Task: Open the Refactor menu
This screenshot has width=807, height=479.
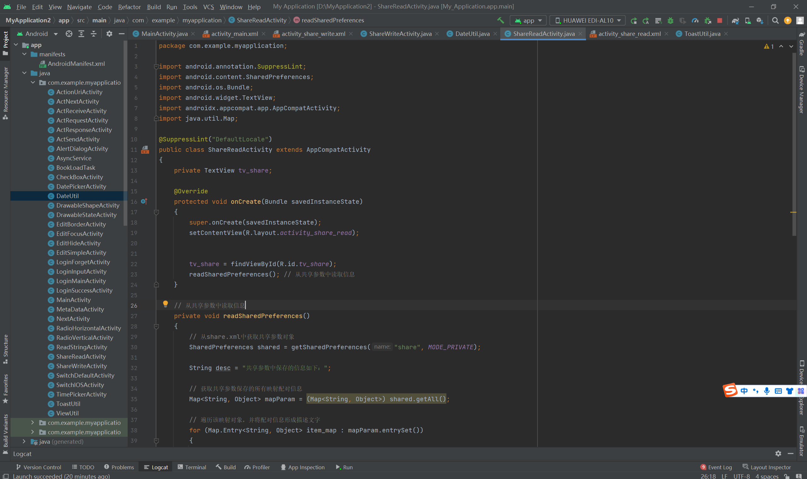Action: click(129, 7)
